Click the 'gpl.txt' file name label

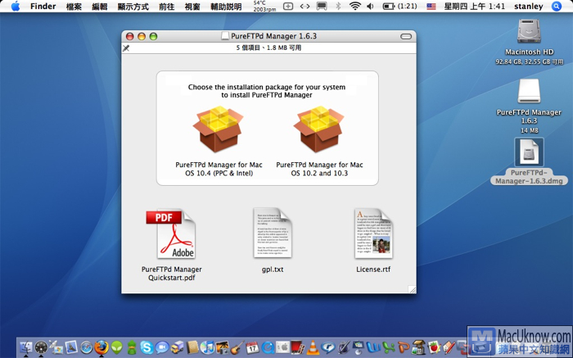tap(273, 270)
